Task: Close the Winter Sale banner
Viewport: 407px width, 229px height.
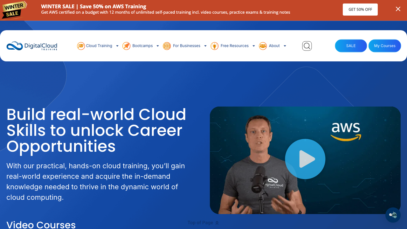Action: pos(398,9)
